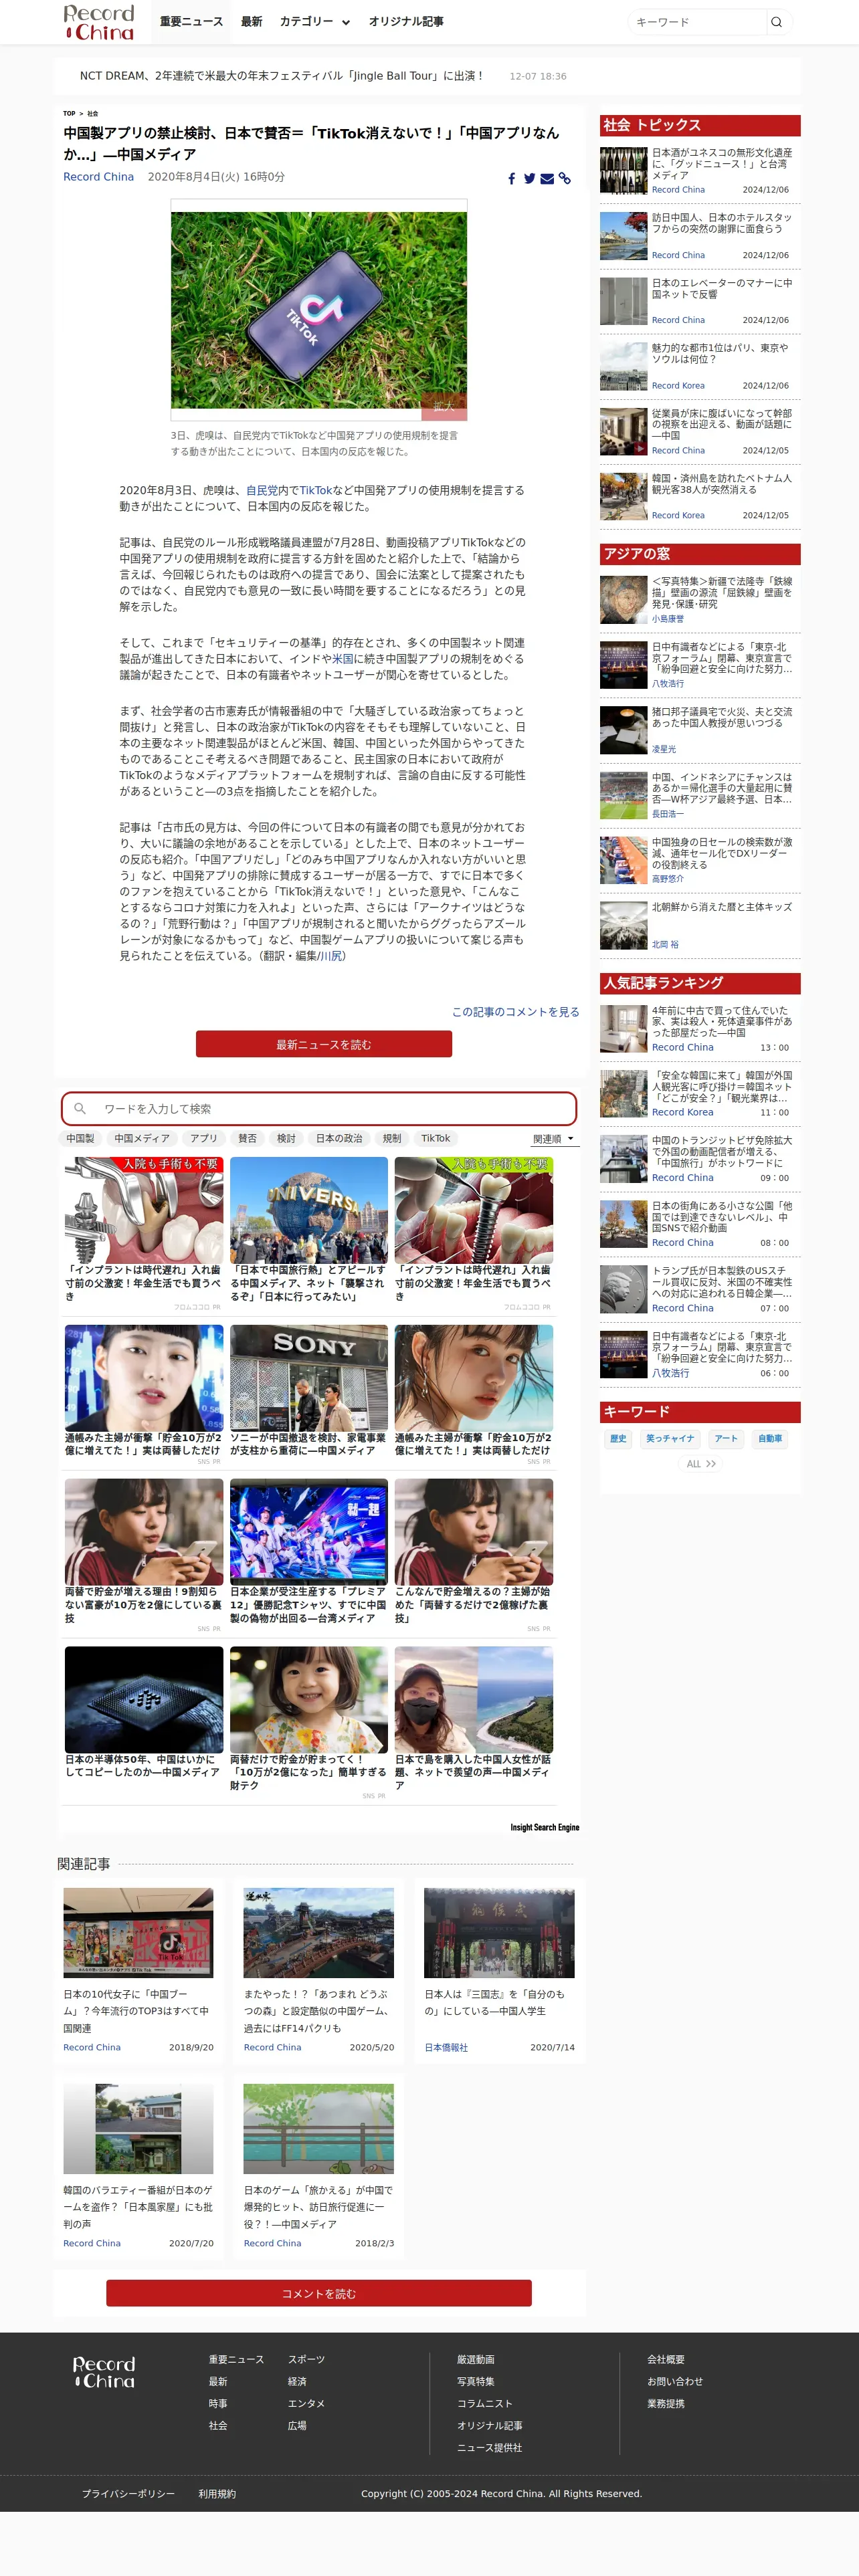Click the Record China header logo
Screen dimensions: 859x2576
tap(98, 22)
